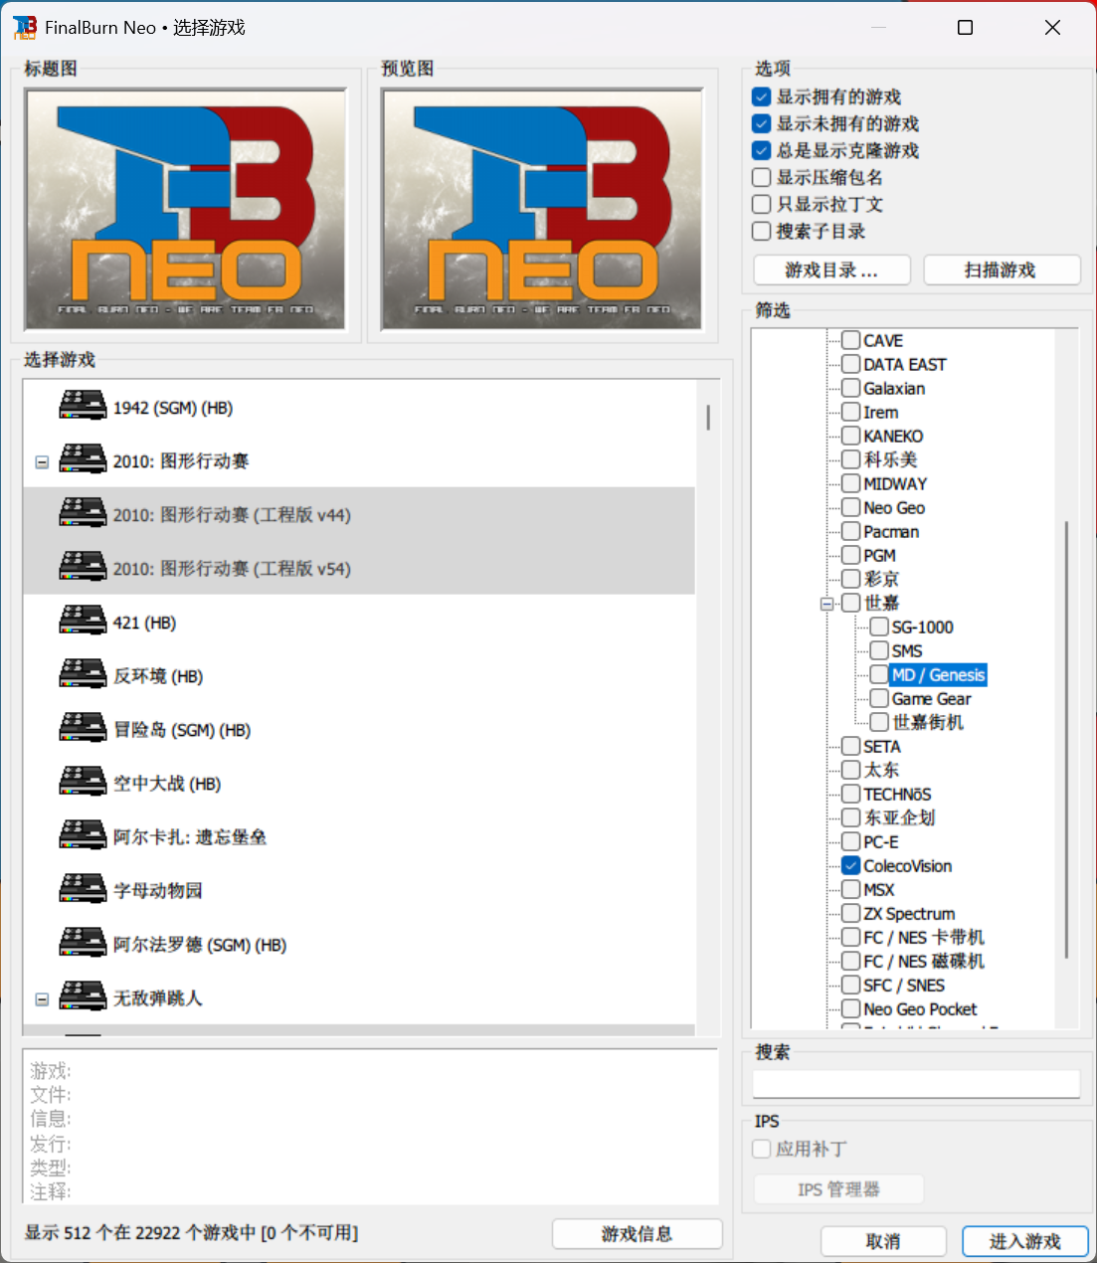
Task: Select the 科乐美 filter label
Action: (890, 459)
